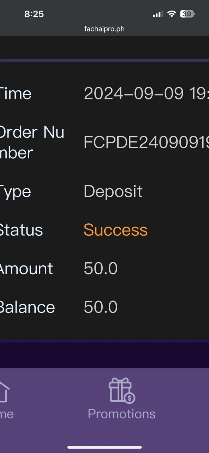Tap the 2024-09-09 time value
Image resolution: width=209 pixels, height=453 pixels.
(x=146, y=93)
